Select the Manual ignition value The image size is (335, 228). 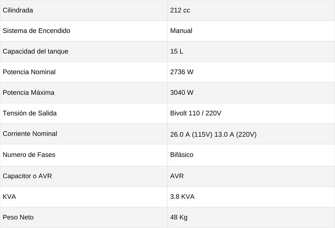click(x=181, y=31)
